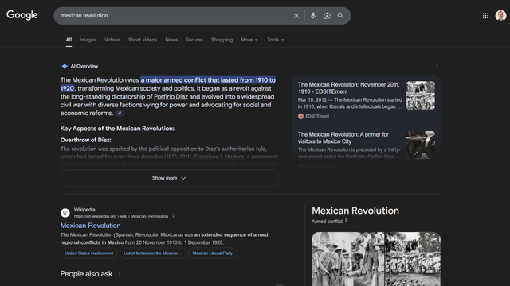510x286 pixels.
Task: Start voice search with microphone icon
Action: click(313, 16)
